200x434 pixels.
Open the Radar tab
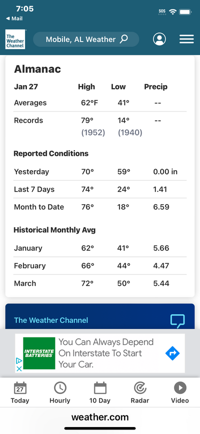[140, 392]
